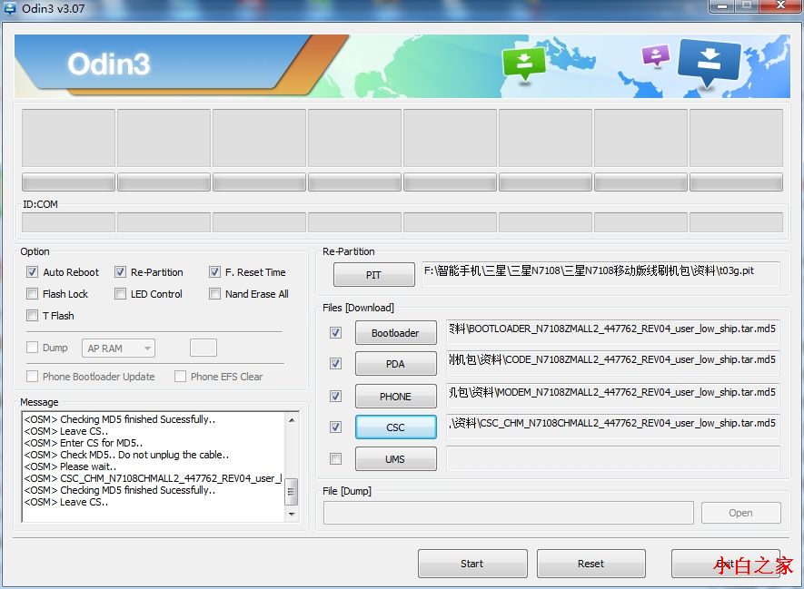Viewport: 804px width, 589px height.
Task: Click the BOOTLOADER_N7108ZMALL2 file path field
Action: coord(612,332)
